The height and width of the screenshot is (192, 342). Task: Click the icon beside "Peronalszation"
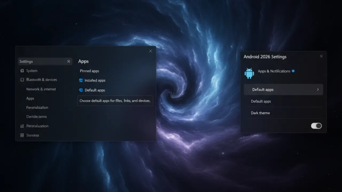pos(22,126)
